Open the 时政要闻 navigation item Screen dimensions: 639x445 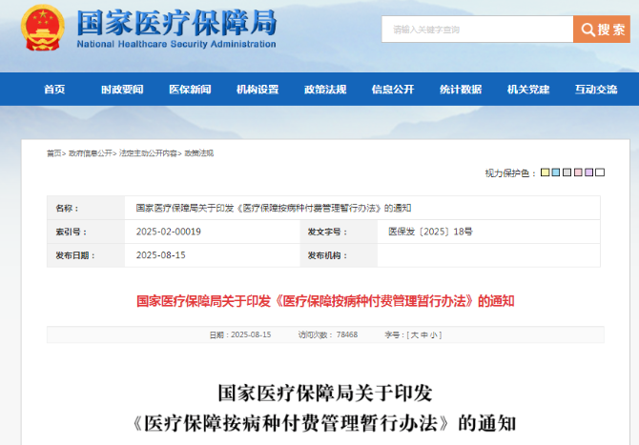click(x=122, y=90)
